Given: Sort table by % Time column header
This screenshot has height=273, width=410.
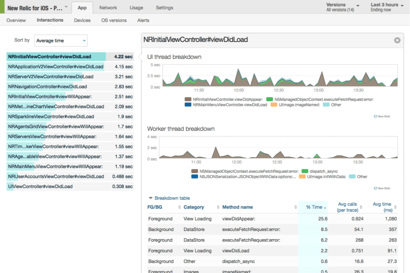Looking at the screenshot, I should click(314, 207).
